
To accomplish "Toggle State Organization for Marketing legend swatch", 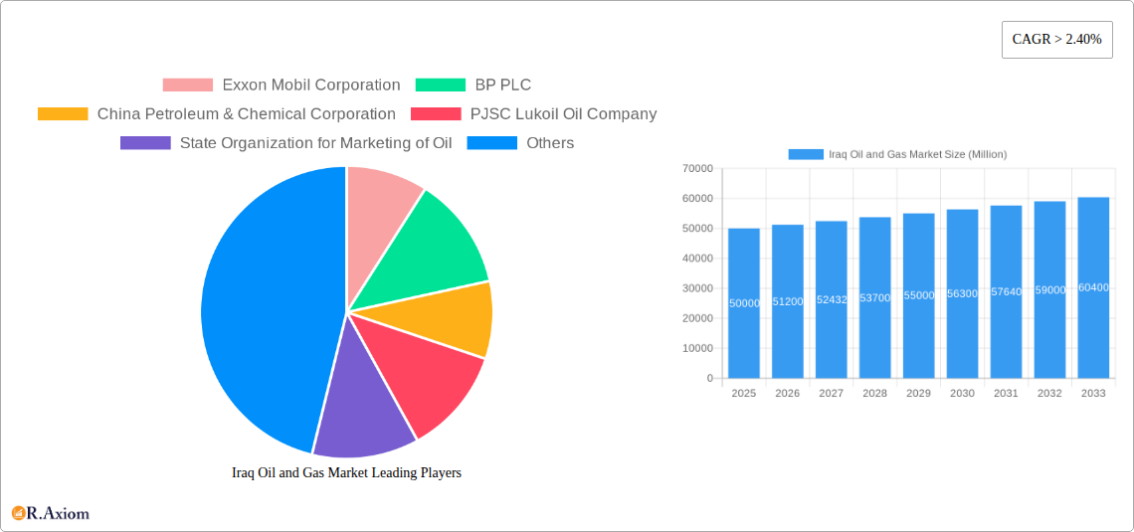I will point(145,142).
